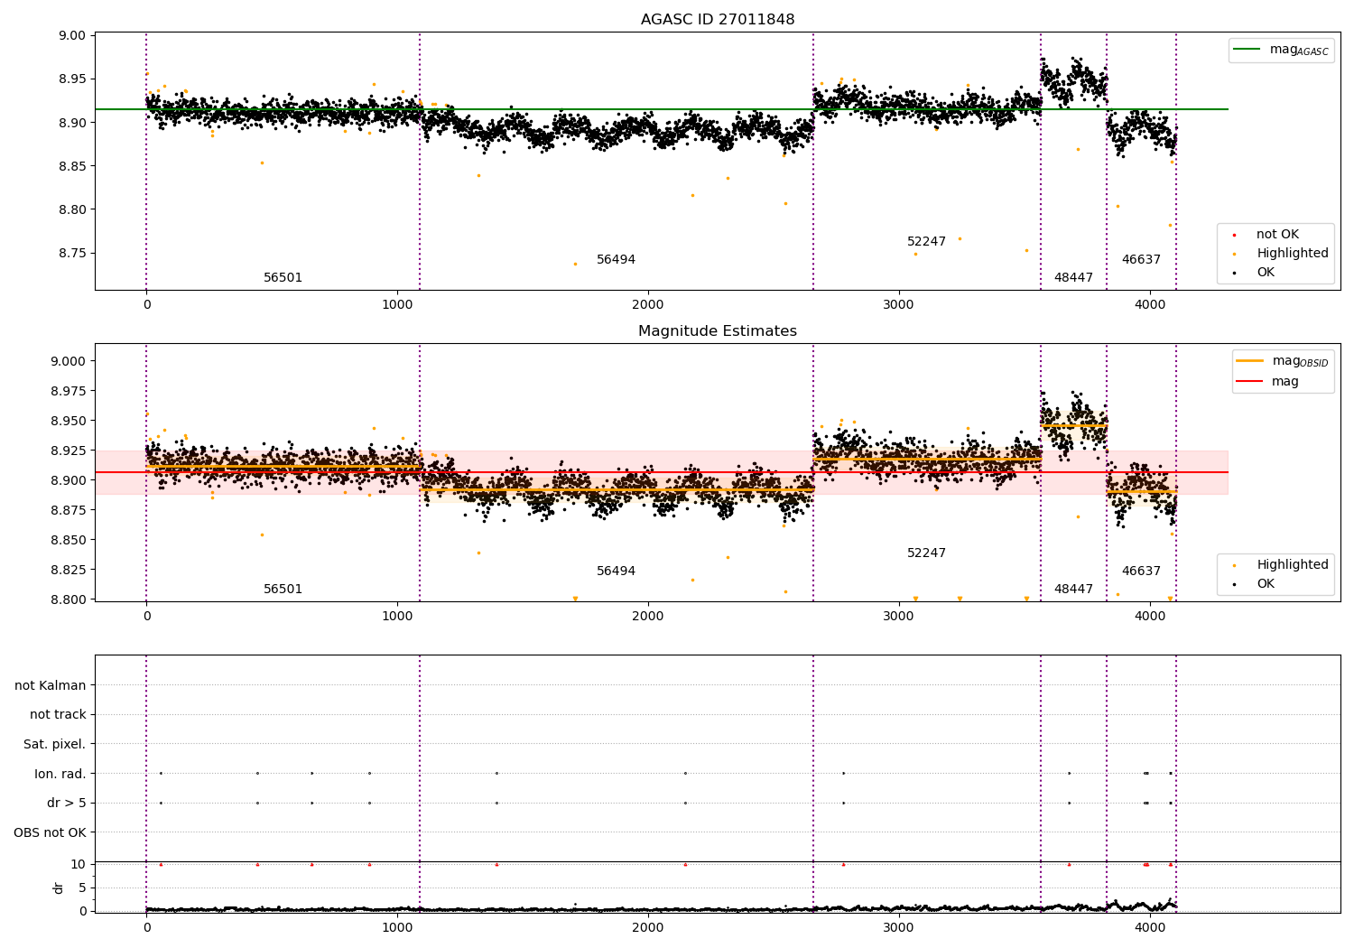Click obsid label 48447 in the Magnitude Estimates plot

point(1073,590)
